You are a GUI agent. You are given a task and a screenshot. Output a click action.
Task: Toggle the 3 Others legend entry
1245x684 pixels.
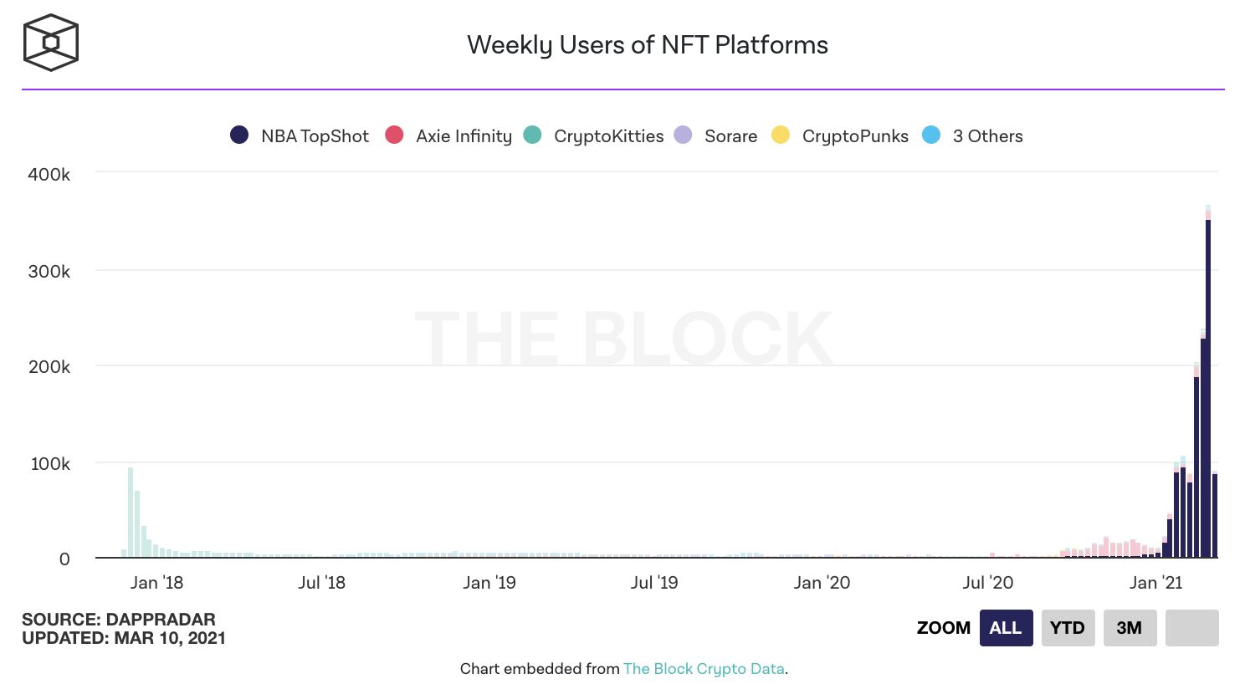(x=987, y=136)
